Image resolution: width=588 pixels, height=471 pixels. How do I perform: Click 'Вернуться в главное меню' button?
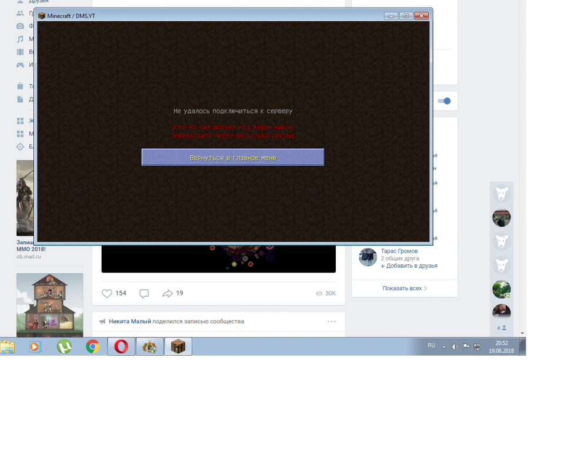[233, 158]
